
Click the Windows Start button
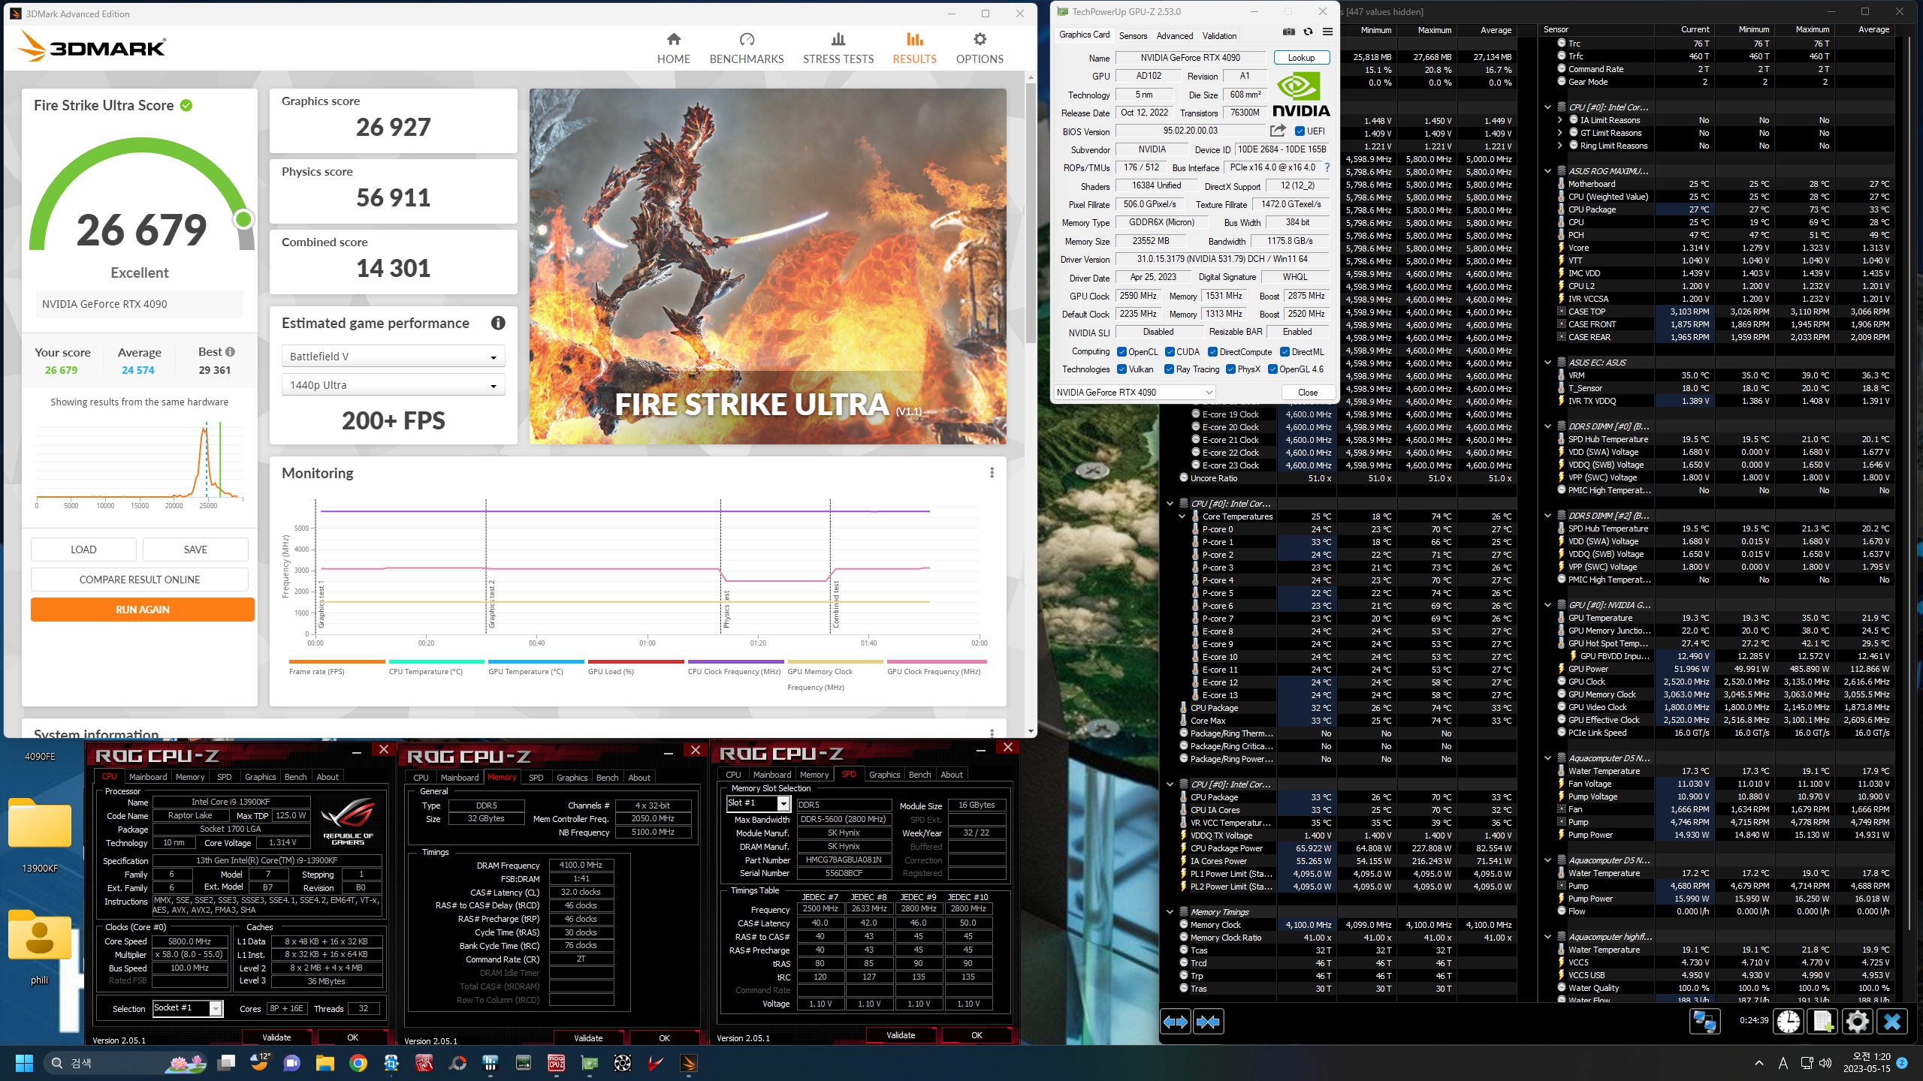pos(24,1062)
